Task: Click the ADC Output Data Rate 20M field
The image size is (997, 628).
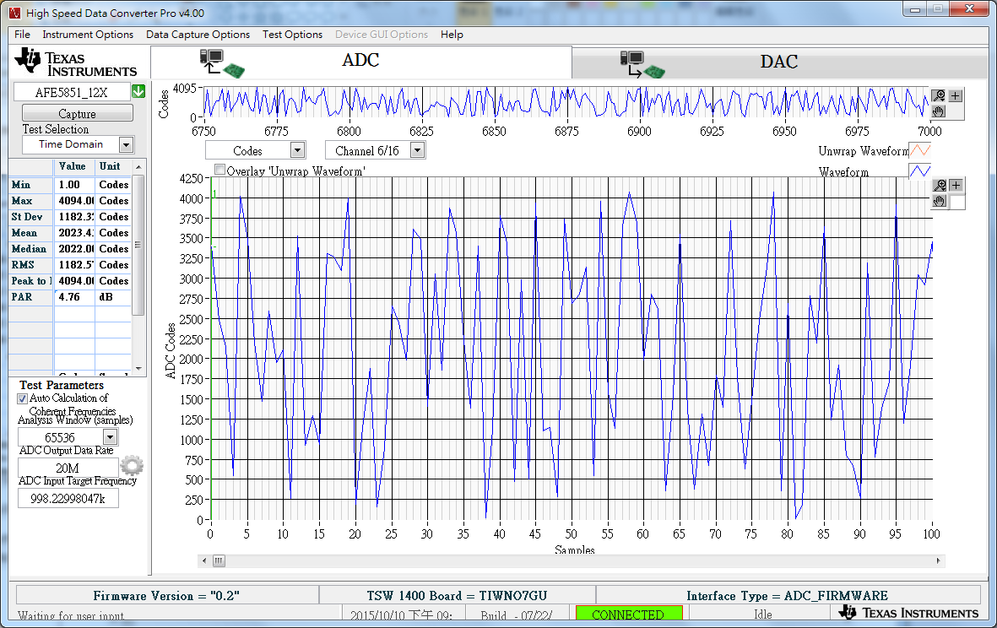Action: pyautogui.click(x=68, y=468)
